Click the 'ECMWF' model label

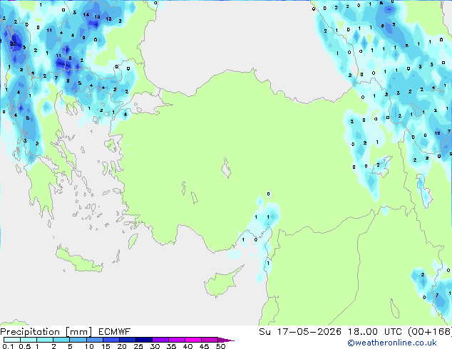(x=115, y=332)
